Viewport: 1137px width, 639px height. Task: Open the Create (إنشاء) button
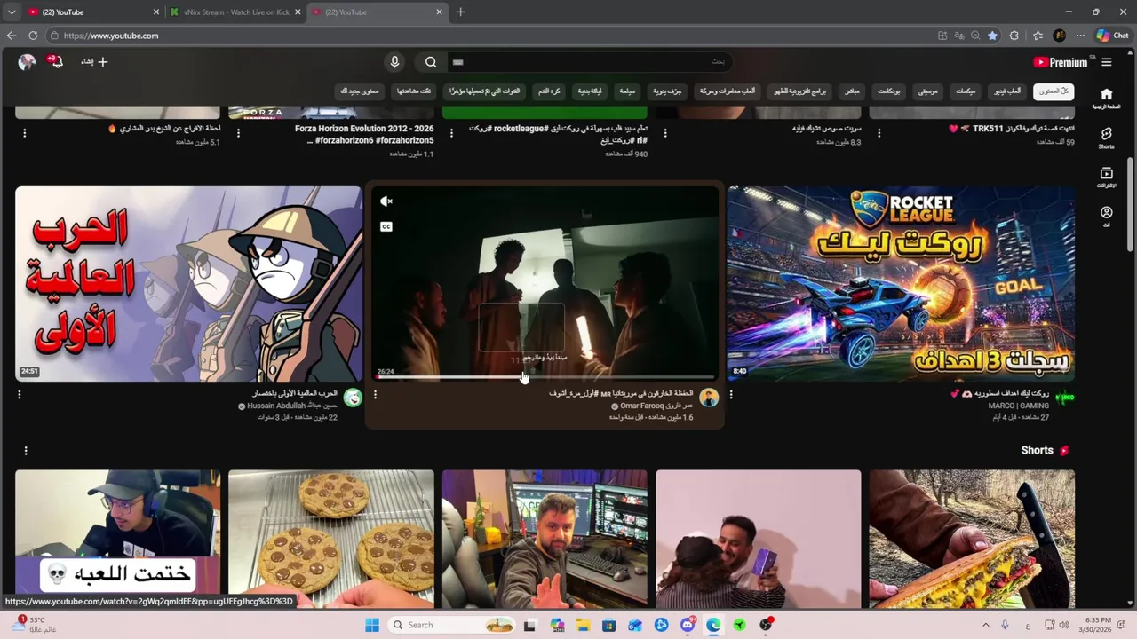(94, 62)
